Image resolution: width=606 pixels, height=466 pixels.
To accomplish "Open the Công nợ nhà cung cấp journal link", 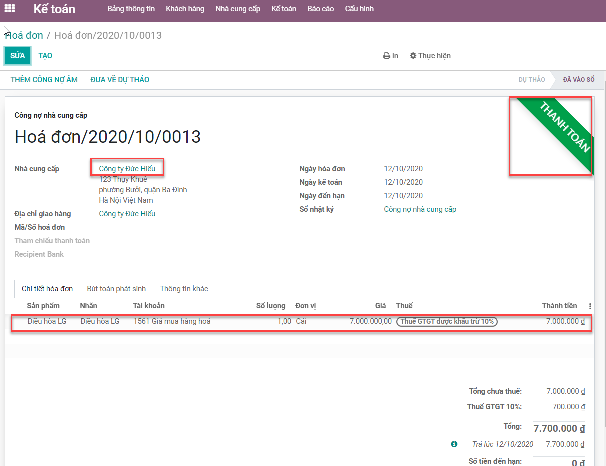I will (420, 209).
